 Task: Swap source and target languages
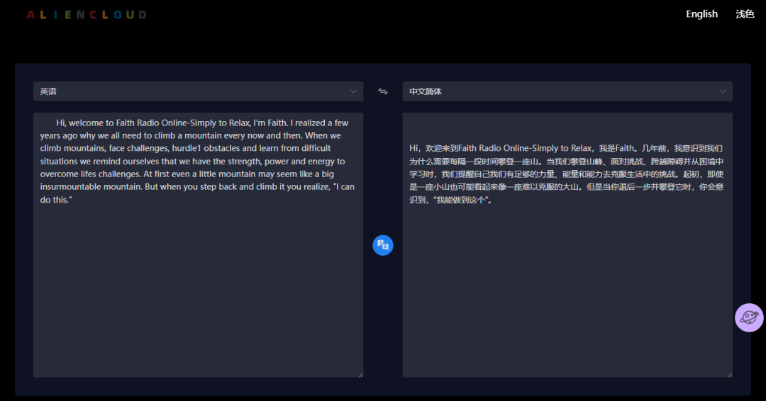tap(383, 91)
